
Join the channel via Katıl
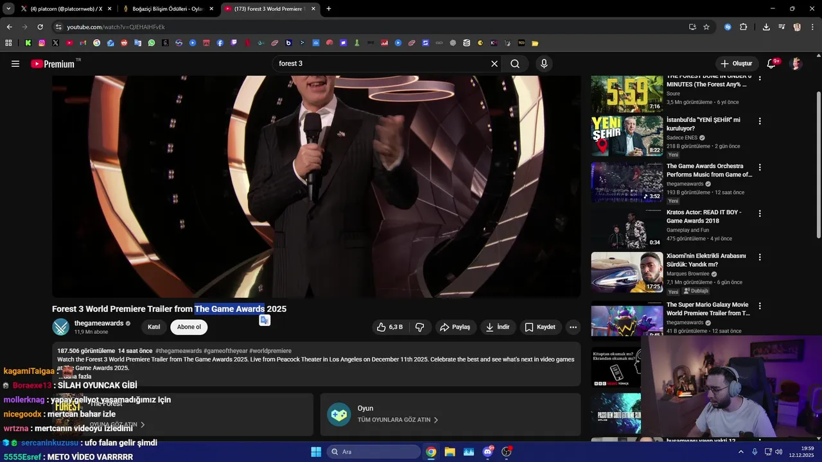point(154,327)
